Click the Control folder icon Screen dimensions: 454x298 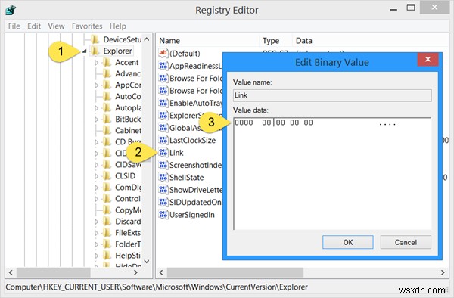tap(107, 199)
